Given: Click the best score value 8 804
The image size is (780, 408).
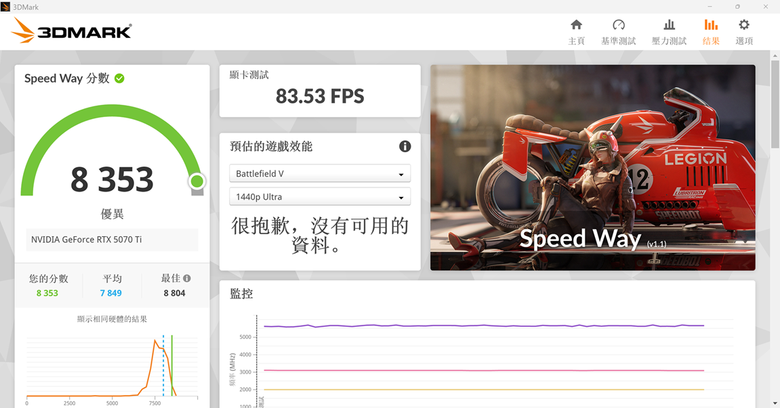Looking at the screenshot, I should (x=174, y=293).
